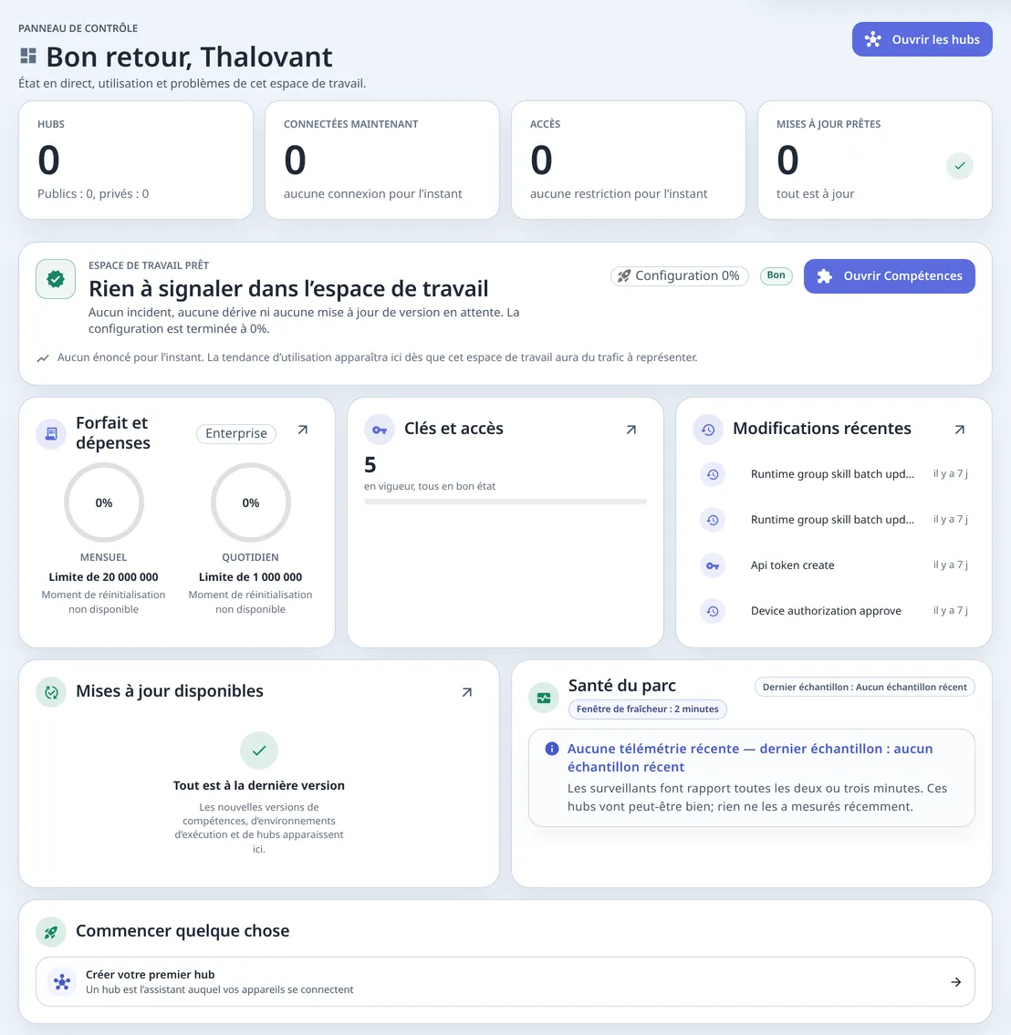The width and height of the screenshot is (1011, 1035).
Task: Click the Limite de 1 000 000 text
Action: tap(250, 577)
